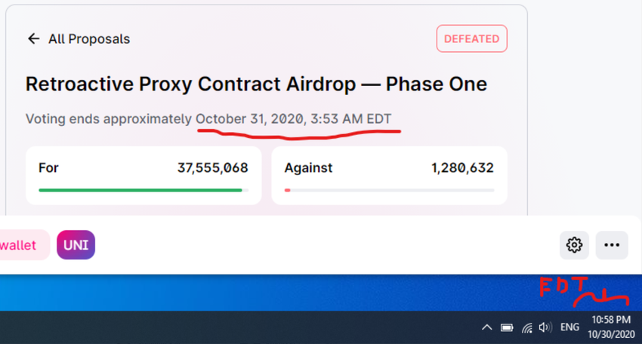Click the battery icon in system tray
642x344 pixels.
[x=507, y=327]
